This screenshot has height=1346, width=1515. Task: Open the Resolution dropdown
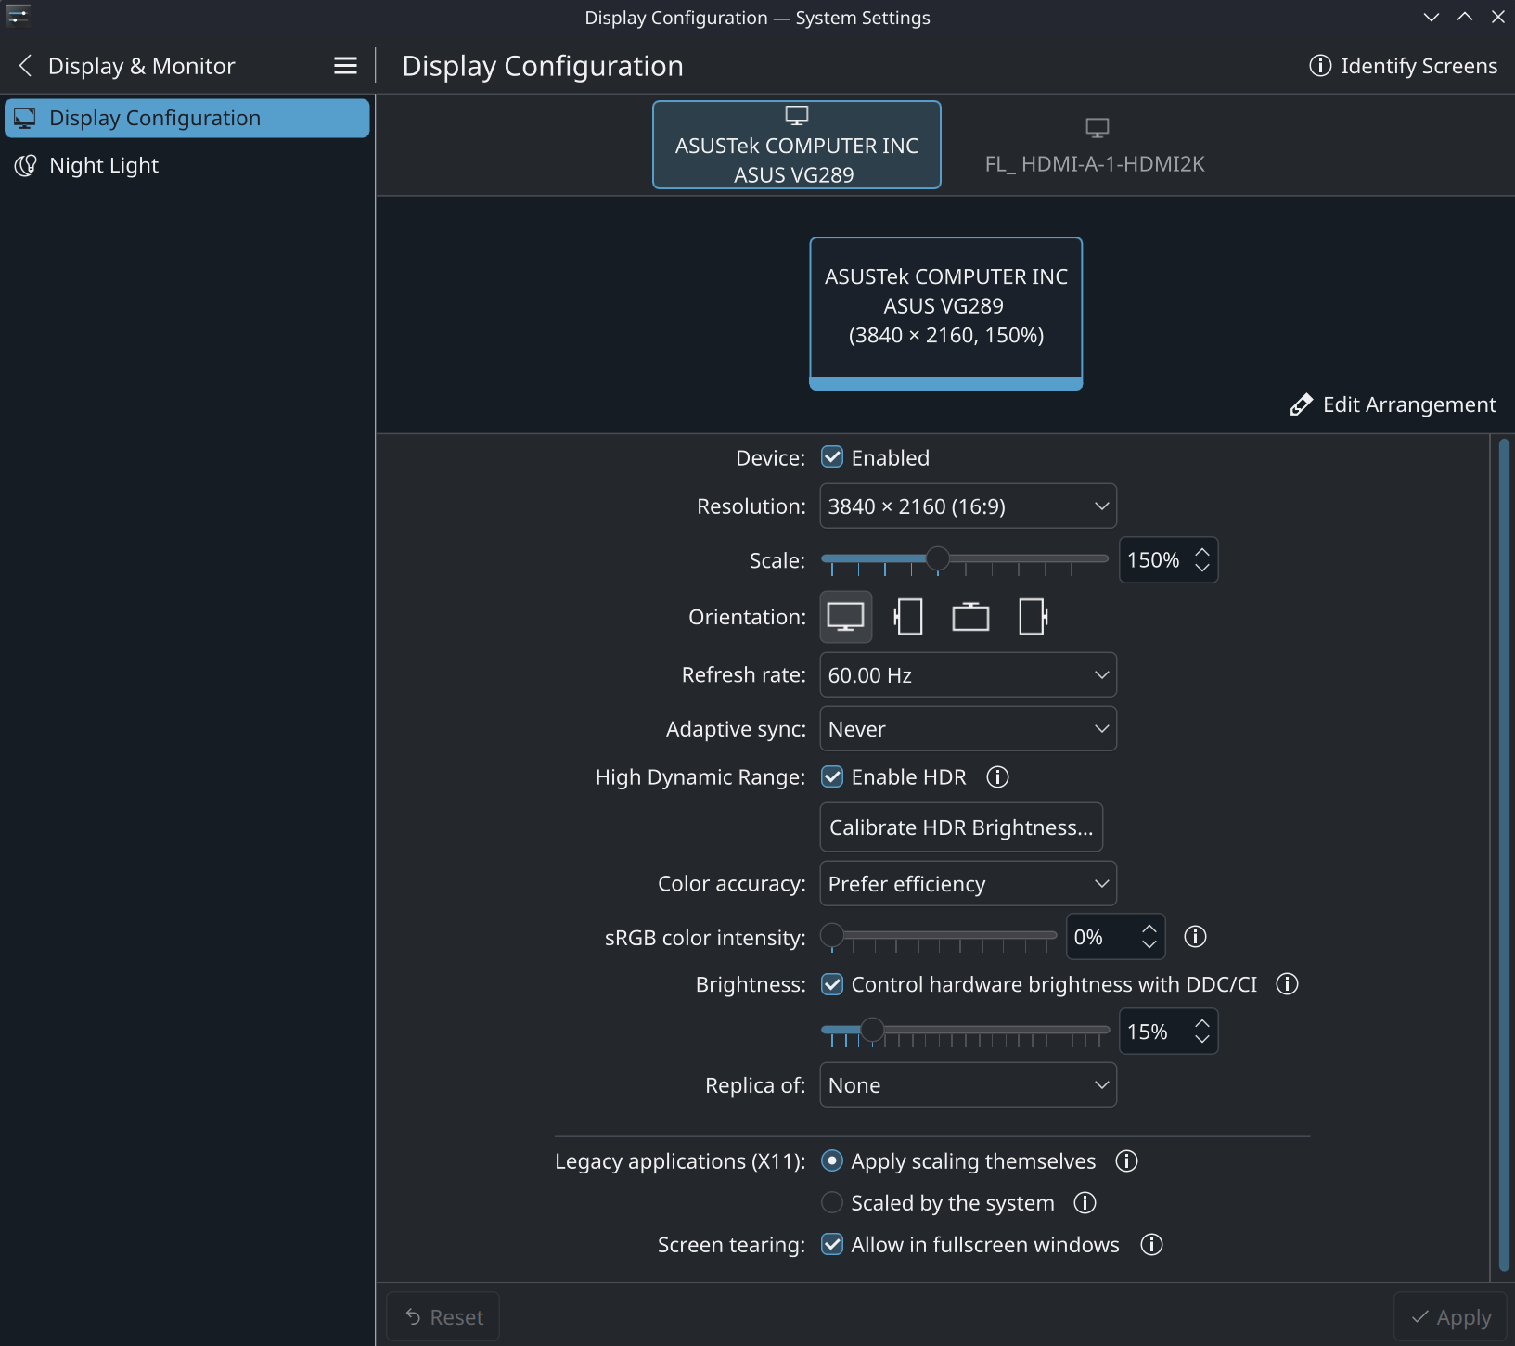point(968,506)
